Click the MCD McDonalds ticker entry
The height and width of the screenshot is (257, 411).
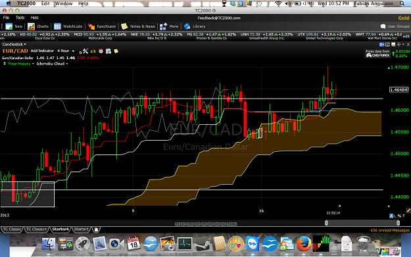point(100,36)
